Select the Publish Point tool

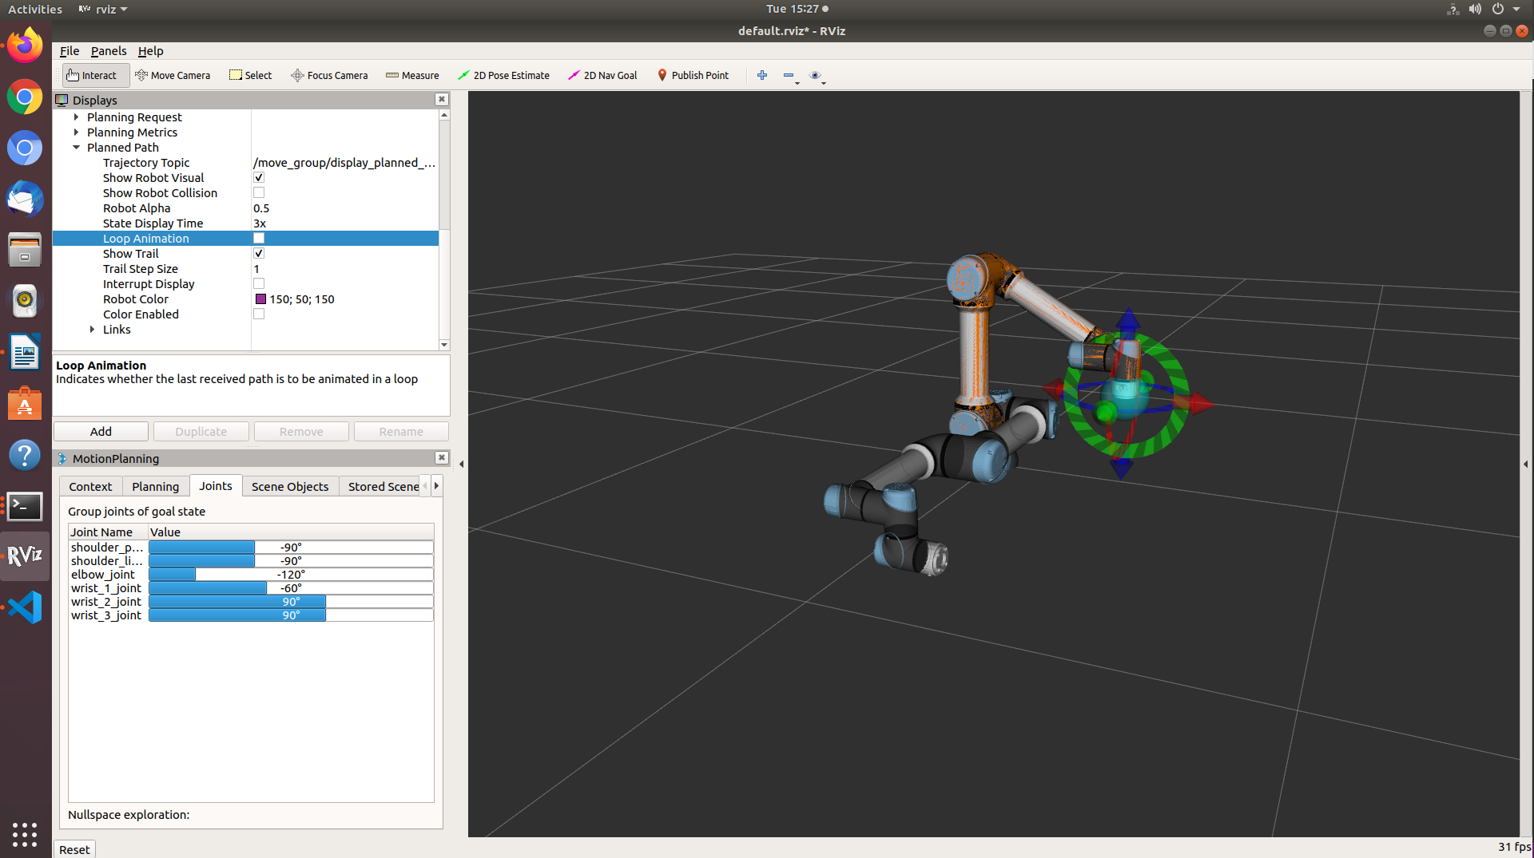(693, 75)
